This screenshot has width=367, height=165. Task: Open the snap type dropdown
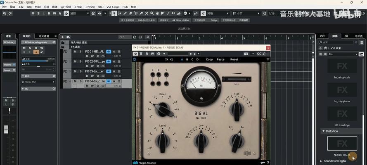coord(227,14)
